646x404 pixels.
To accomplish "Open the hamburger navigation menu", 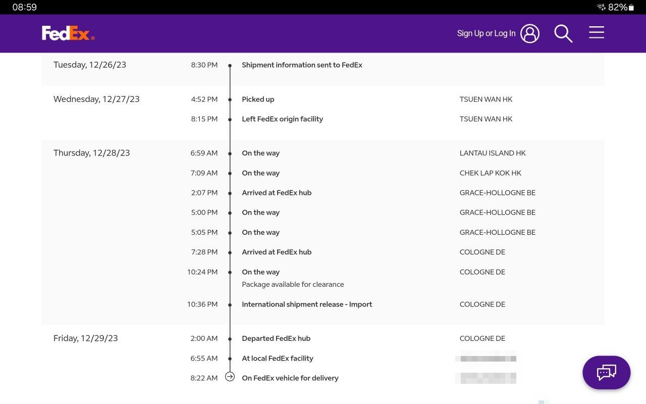I will click(x=597, y=33).
